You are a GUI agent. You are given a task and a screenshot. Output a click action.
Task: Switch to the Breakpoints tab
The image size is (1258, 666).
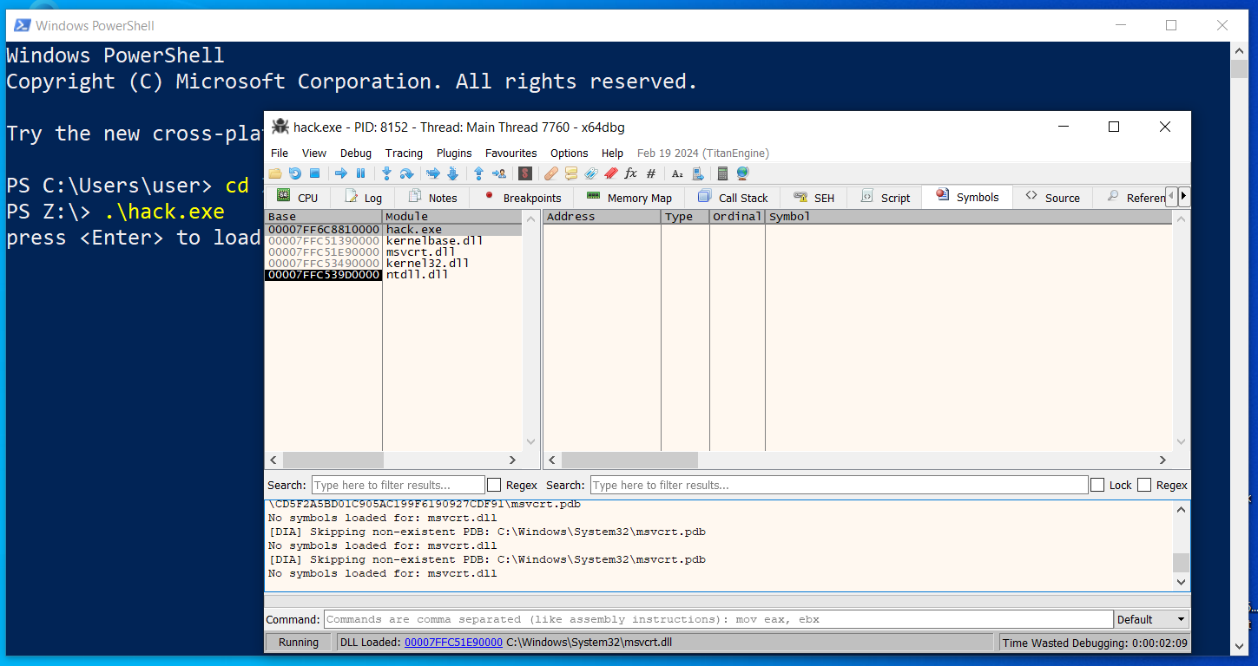(x=523, y=198)
